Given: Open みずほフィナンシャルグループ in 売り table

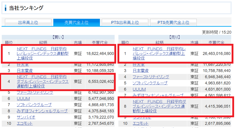Looking at the screenshot, I should pyautogui.click(x=158, y=95).
